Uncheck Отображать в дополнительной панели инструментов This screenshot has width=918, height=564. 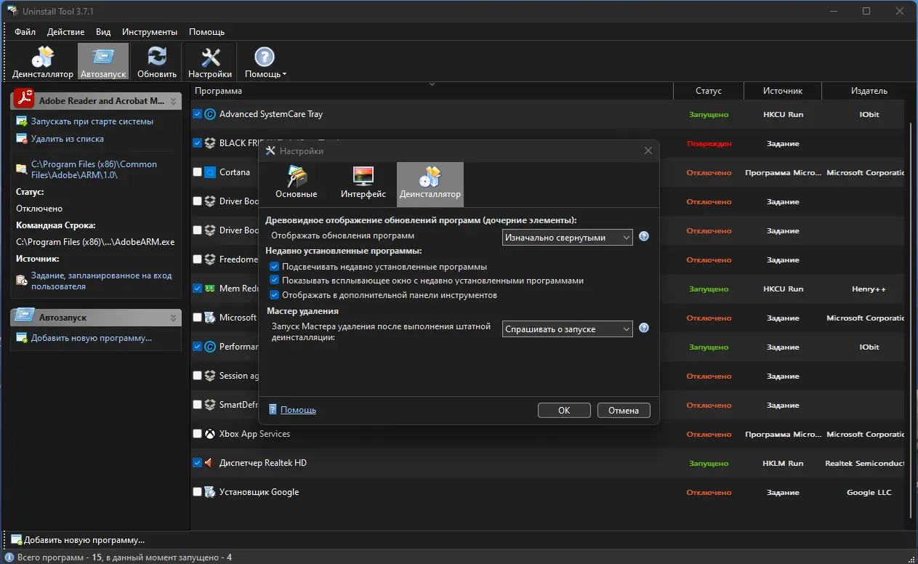coord(275,295)
